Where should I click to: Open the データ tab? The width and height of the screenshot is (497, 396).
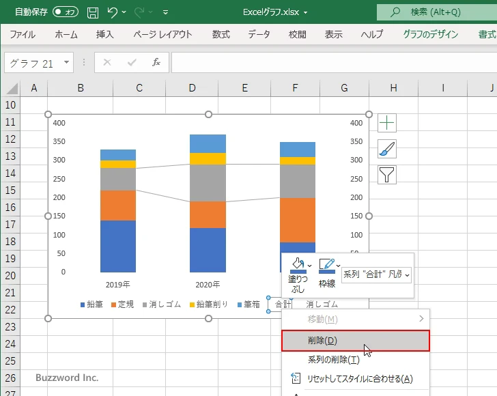click(x=259, y=34)
